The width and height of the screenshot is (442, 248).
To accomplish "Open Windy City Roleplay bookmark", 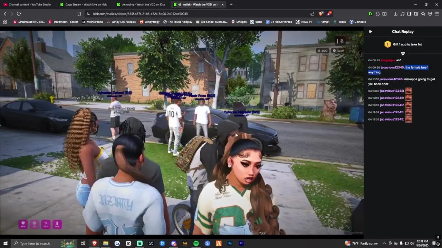I will tap(121, 22).
